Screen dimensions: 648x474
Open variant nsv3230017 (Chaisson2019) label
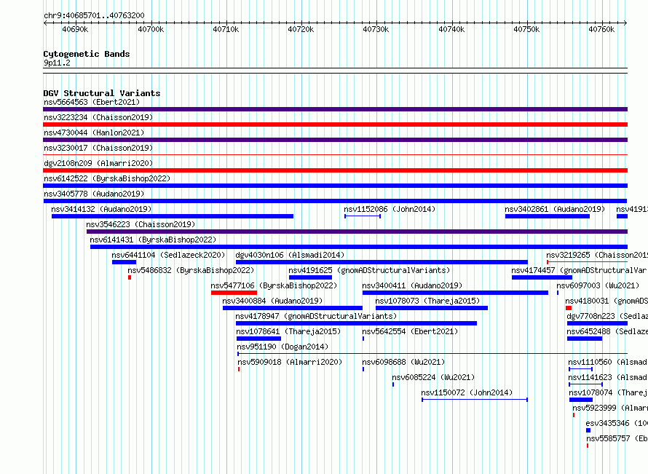(x=98, y=148)
